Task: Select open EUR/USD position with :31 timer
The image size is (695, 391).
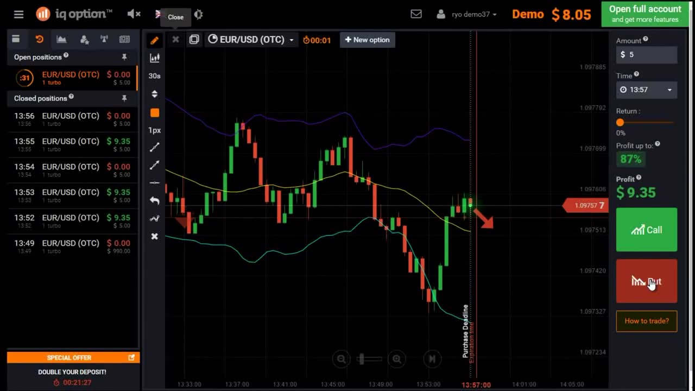Action: click(72, 78)
